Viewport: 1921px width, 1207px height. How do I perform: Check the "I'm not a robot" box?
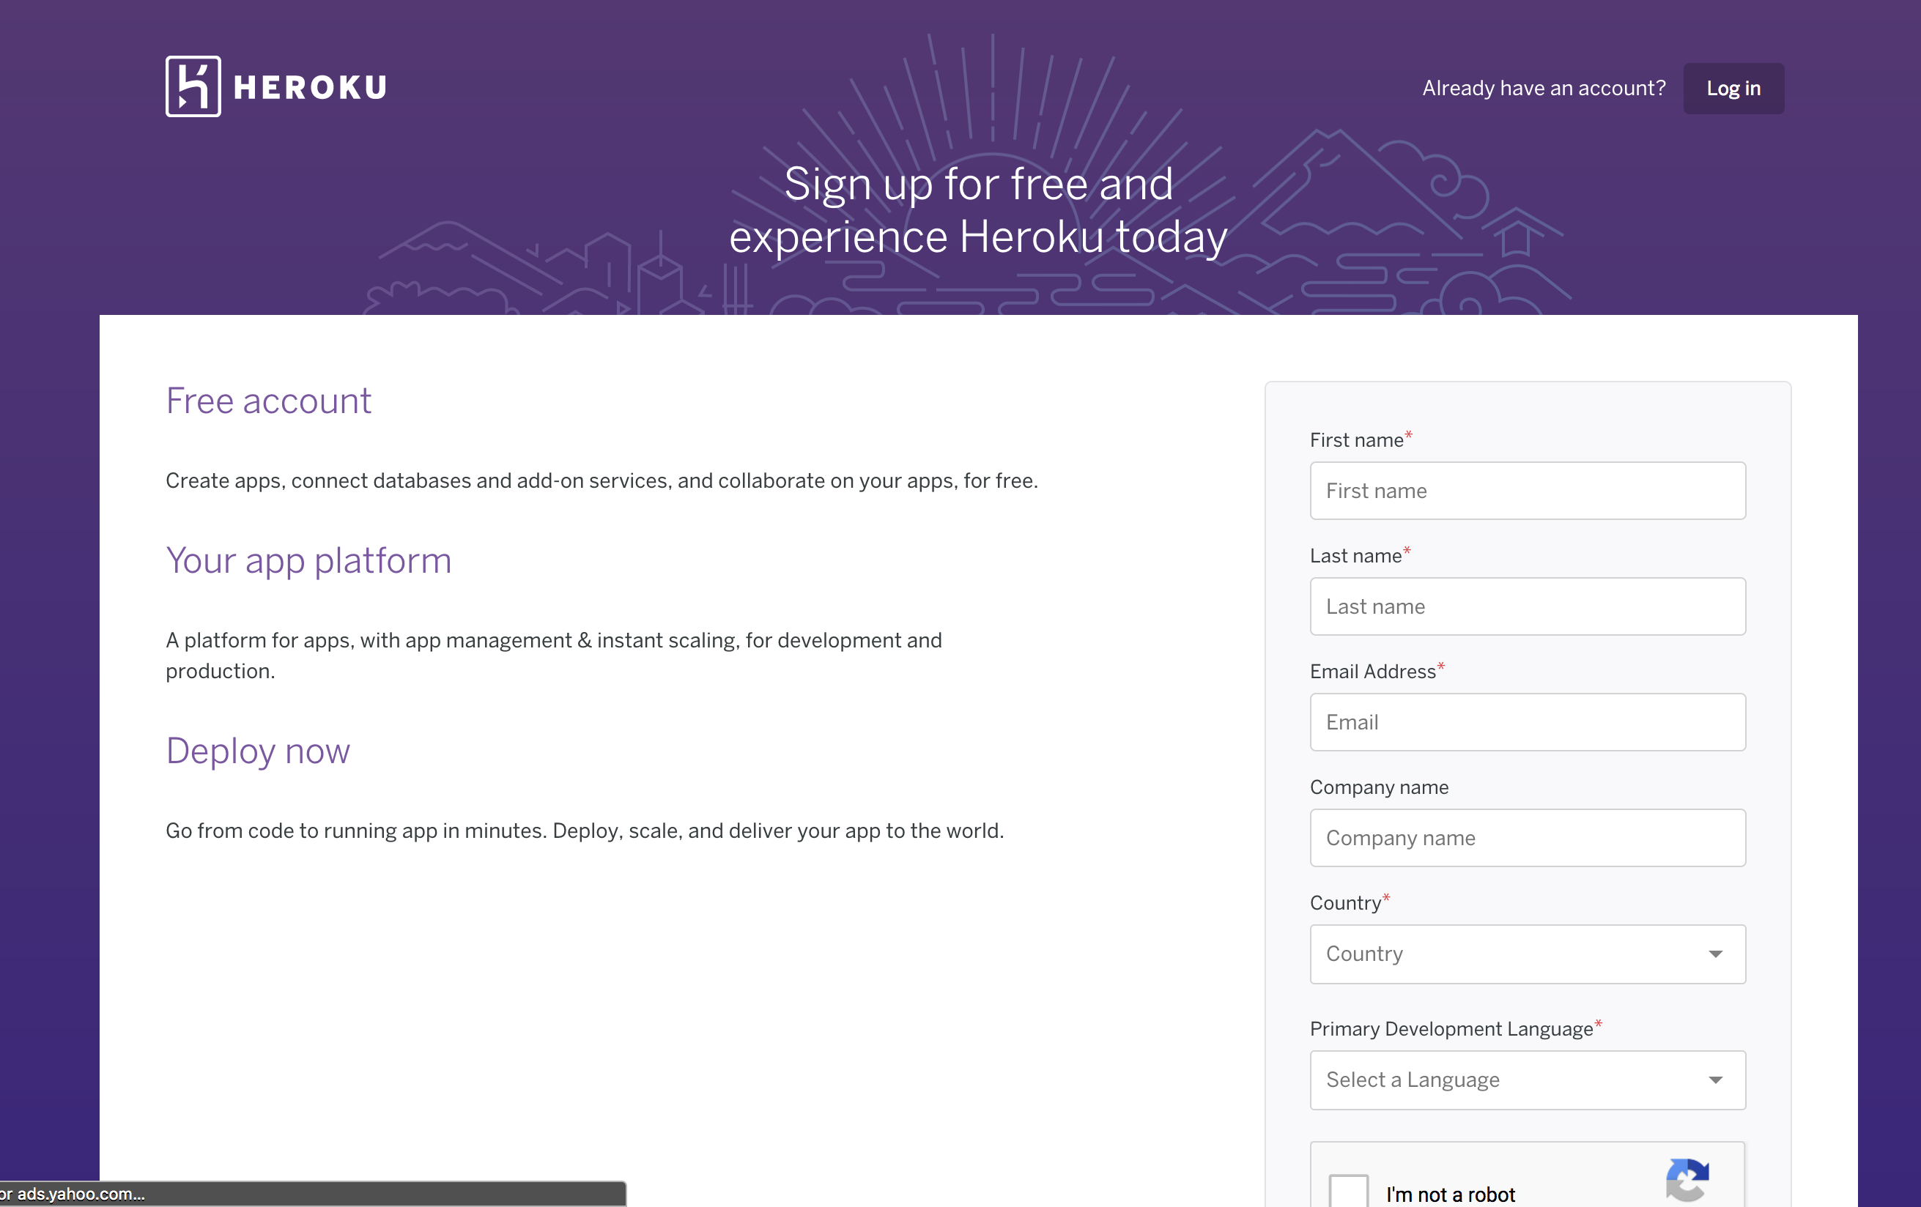[x=1348, y=1192]
